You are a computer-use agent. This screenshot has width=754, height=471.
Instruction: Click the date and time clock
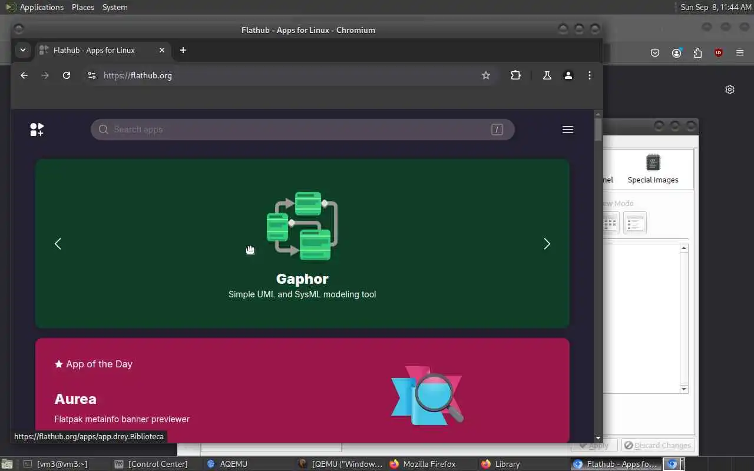716,7
